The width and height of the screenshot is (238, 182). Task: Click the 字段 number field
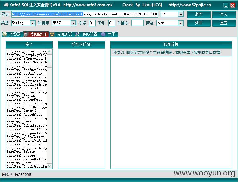tap(92, 23)
